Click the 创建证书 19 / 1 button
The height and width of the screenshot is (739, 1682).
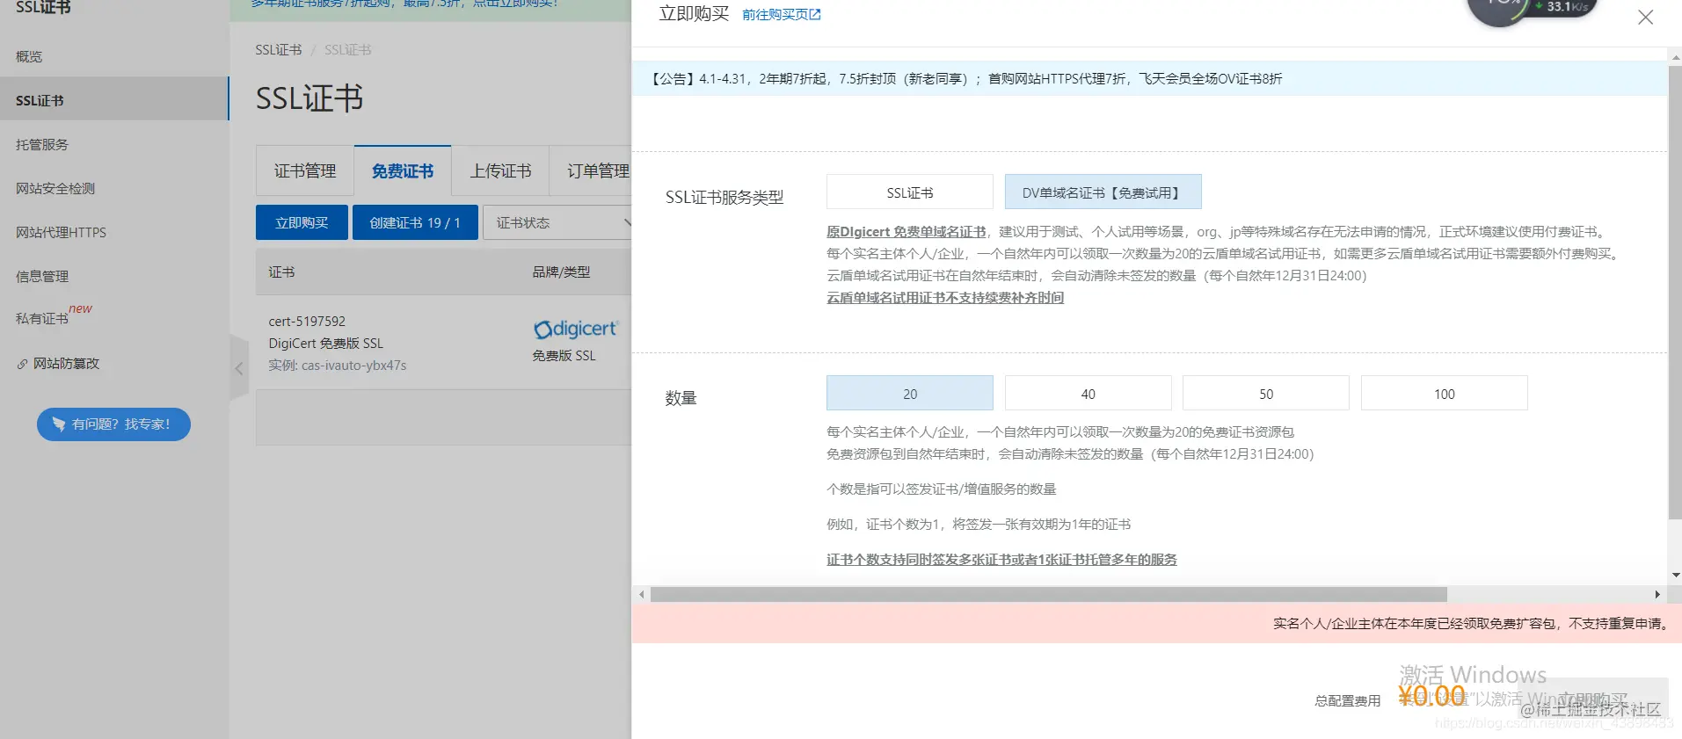415,222
